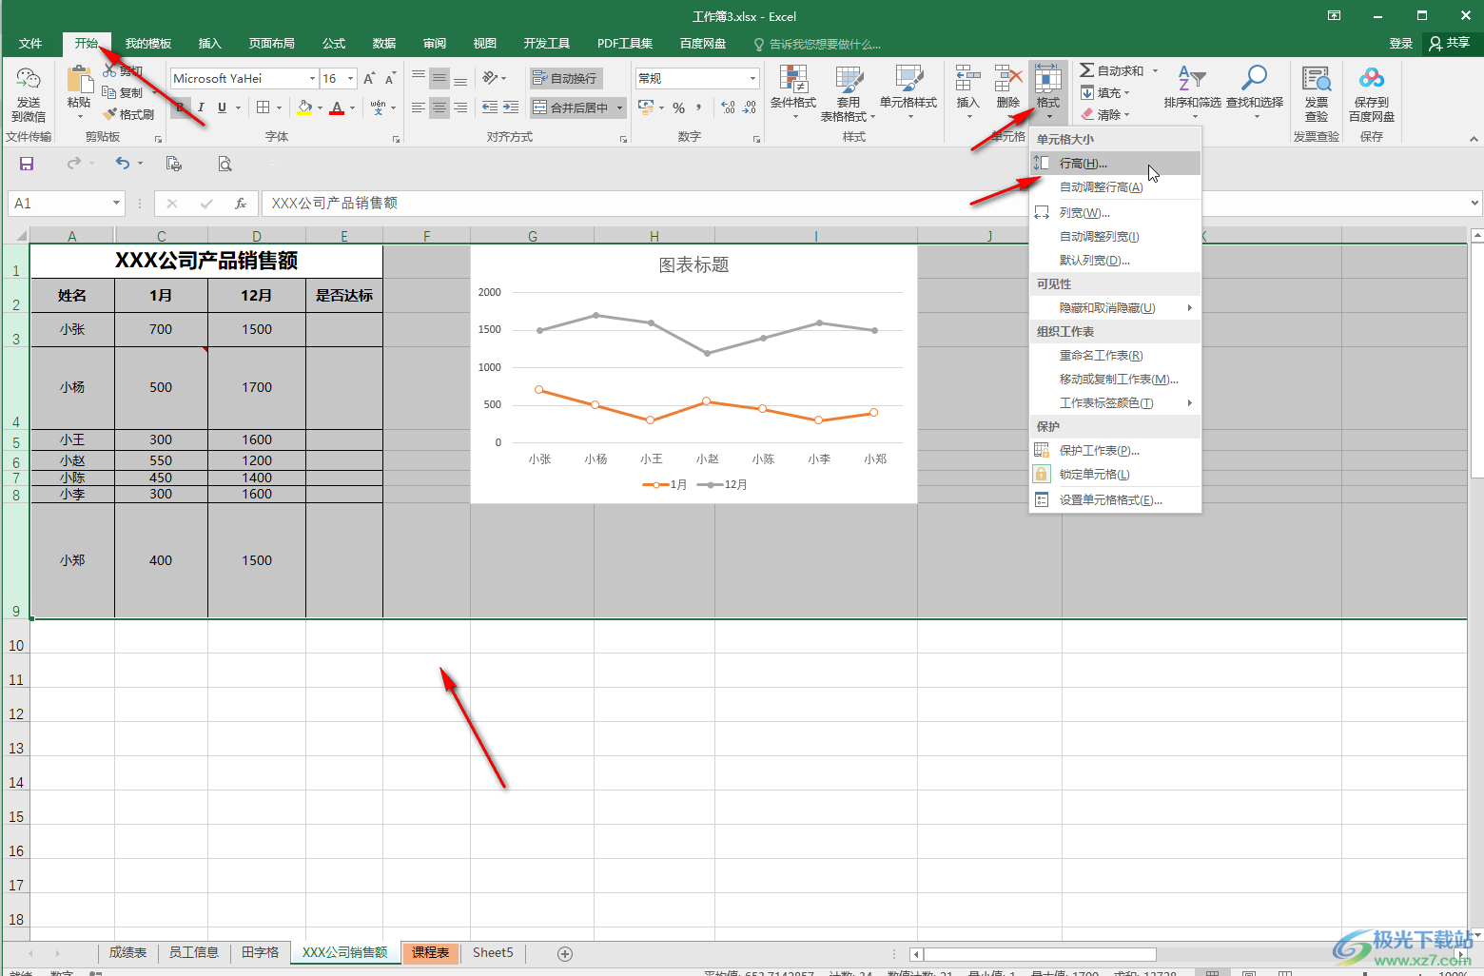Open the font name dropdown
The width and height of the screenshot is (1484, 976).
click(x=312, y=79)
